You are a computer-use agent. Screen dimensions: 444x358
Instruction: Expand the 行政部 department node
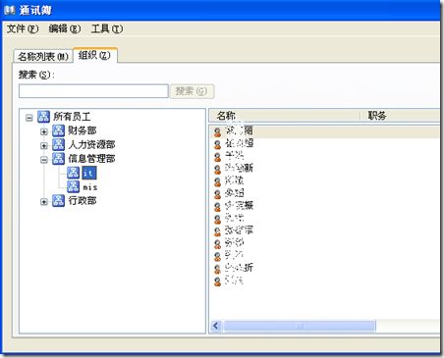click(x=44, y=202)
